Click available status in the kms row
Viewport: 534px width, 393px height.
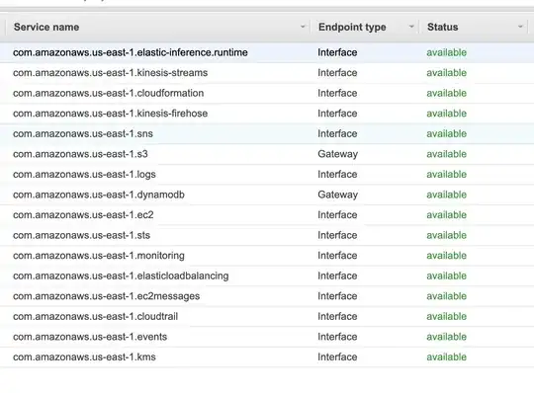pyautogui.click(x=446, y=357)
